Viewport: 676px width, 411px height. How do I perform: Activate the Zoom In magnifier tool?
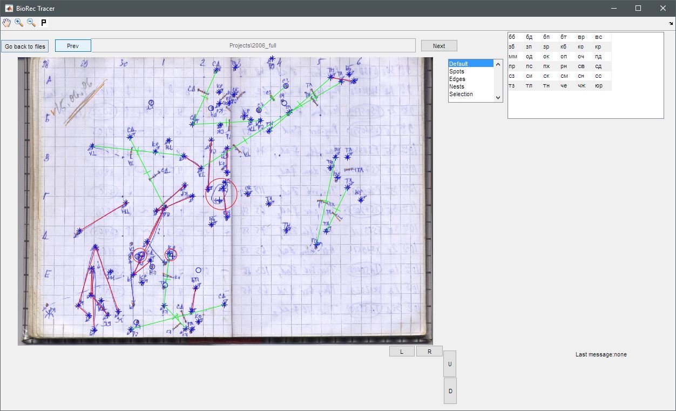pyautogui.click(x=19, y=23)
